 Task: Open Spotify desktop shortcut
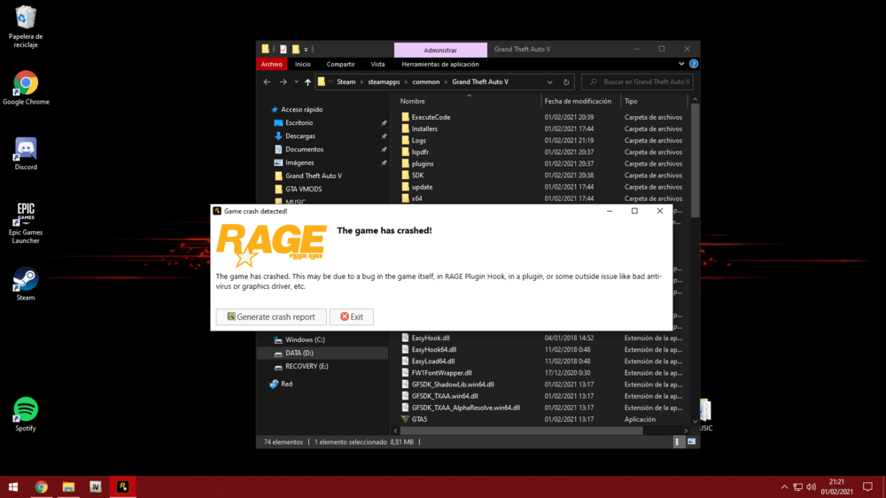point(26,415)
